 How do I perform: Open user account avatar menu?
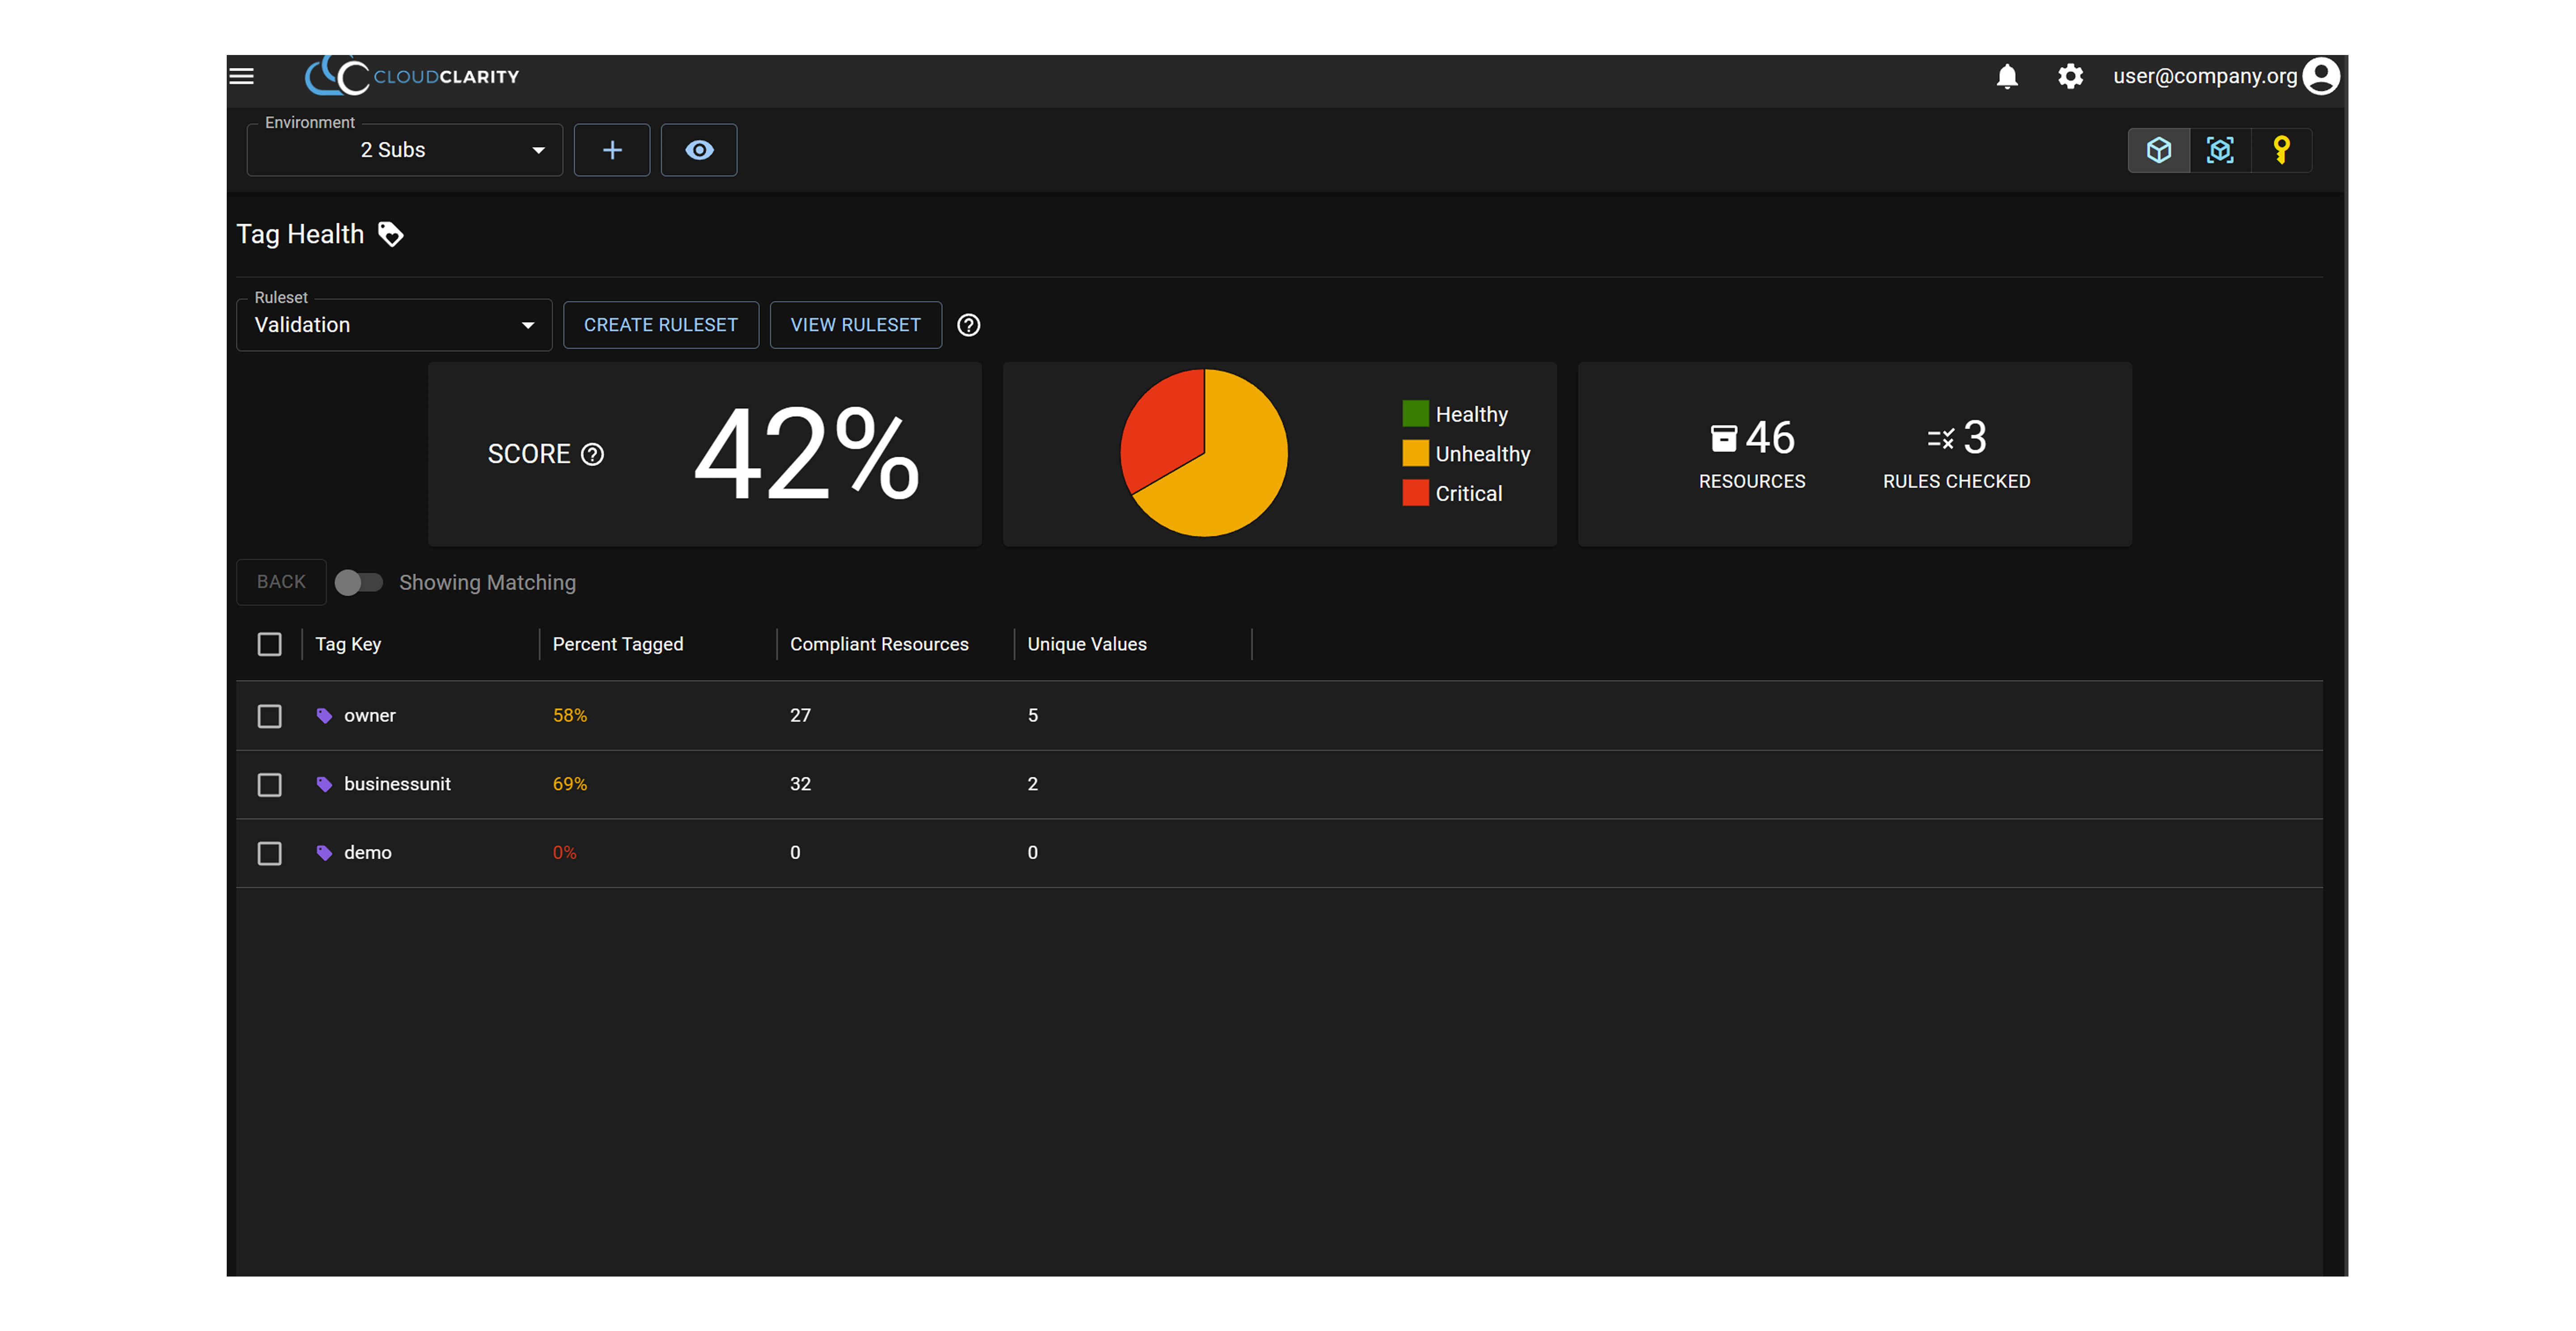[x=2321, y=76]
